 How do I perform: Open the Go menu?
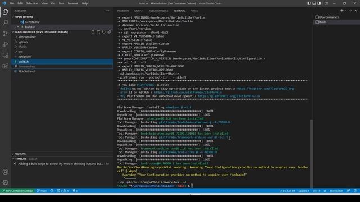tap(53, 3)
